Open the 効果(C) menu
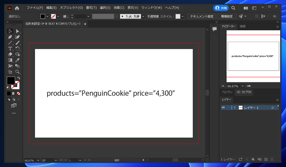Screen dimensions: 286x167 tap(119, 8)
